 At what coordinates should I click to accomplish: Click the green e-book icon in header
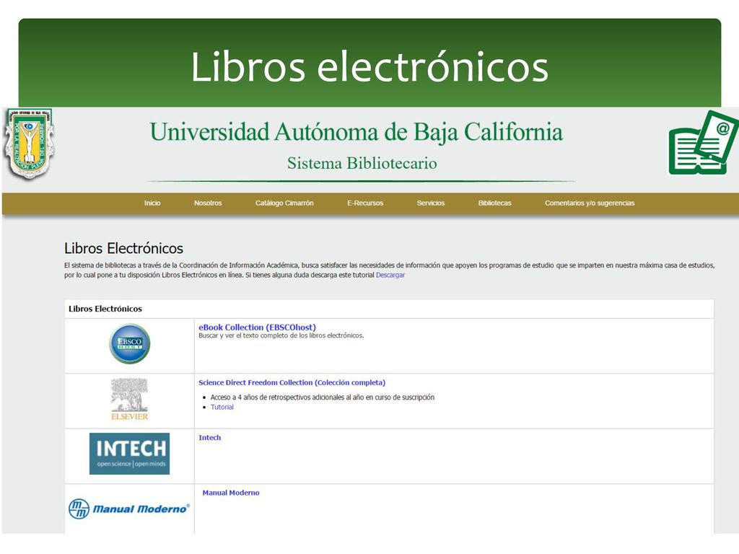coord(703,143)
